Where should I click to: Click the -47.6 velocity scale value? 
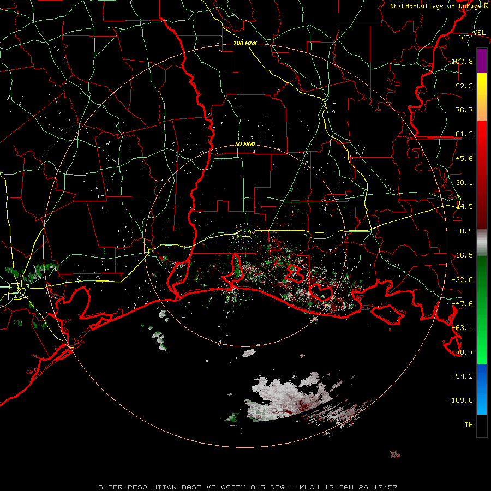(462, 303)
